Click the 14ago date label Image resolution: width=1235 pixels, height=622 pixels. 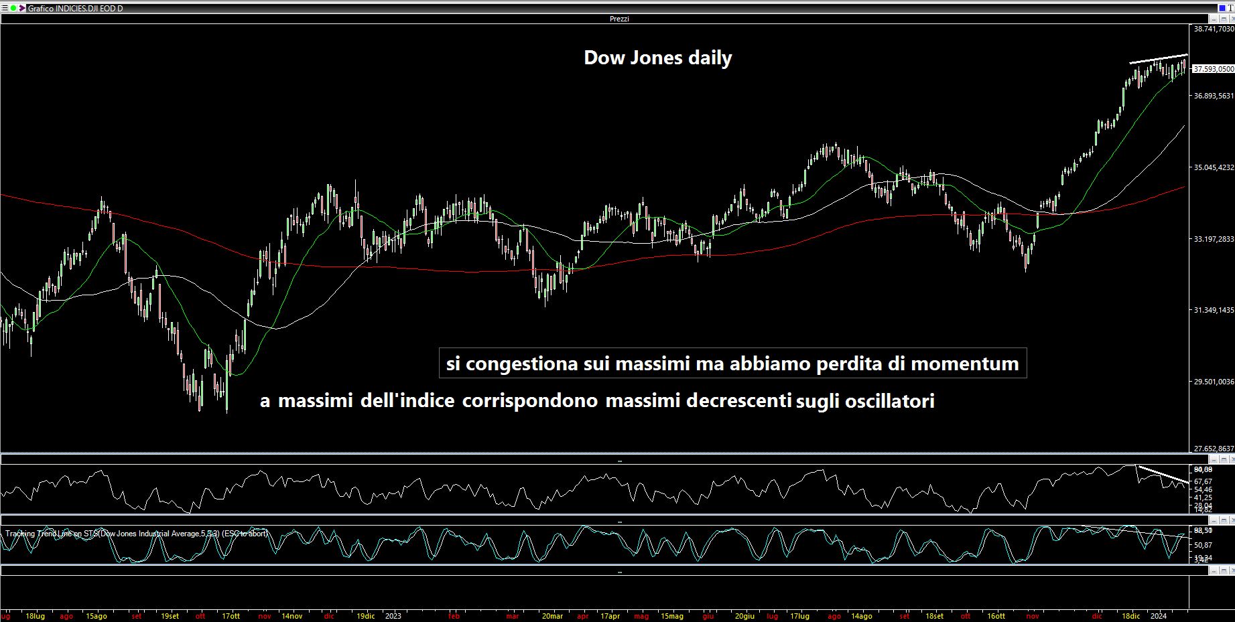861,616
